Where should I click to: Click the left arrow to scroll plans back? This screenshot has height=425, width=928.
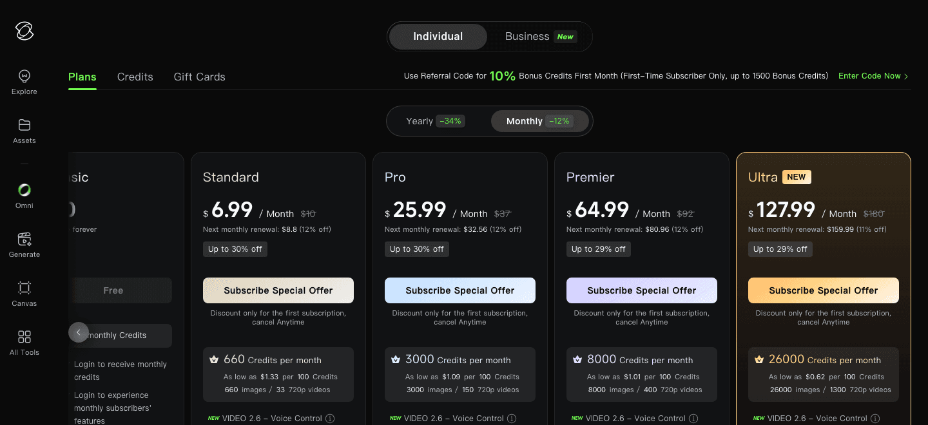tap(78, 332)
